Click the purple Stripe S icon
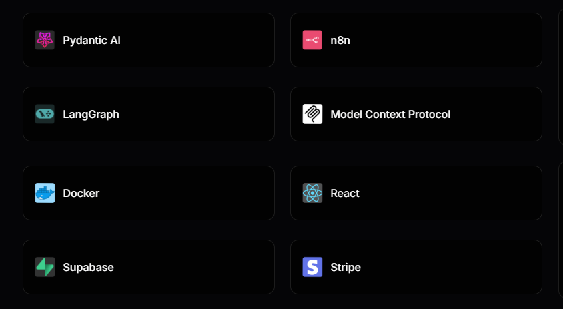Image resolution: width=563 pixels, height=309 pixels. 312,267
